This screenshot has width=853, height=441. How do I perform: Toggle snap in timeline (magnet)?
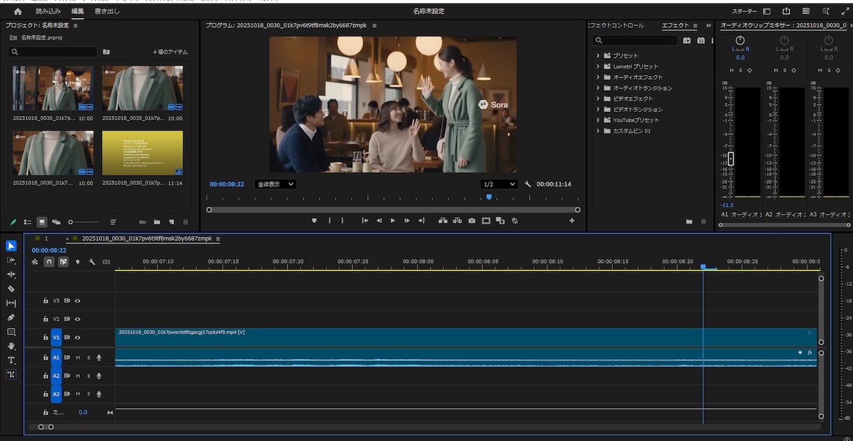(49, 261)
